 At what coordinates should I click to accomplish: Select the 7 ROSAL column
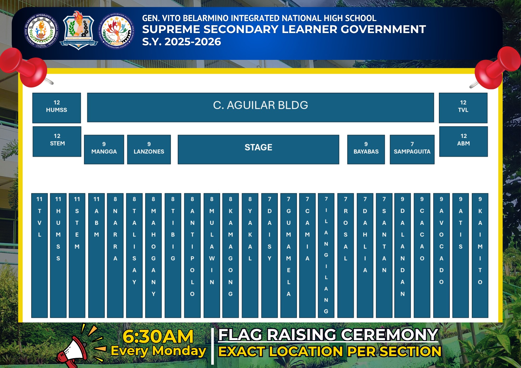point(346,255)
